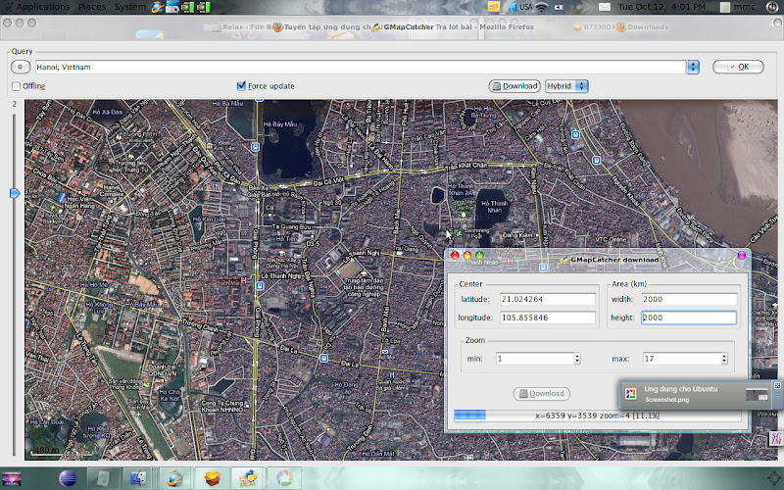Viewport: 784px width, 490px height.
Task: Click the Area width field
Action: point(689,299)
